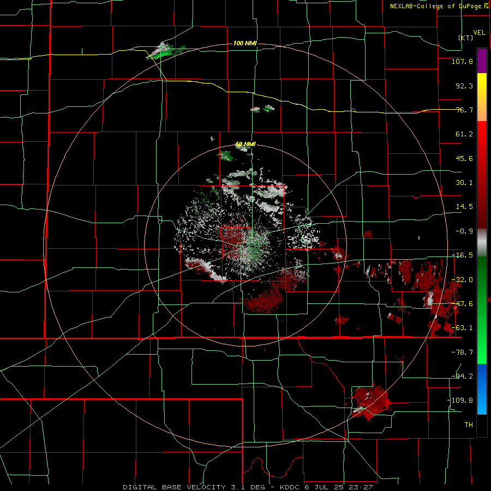This screenshot has height=491, width=491.
Task: Select the -16.5 scale value
Action: coord(462,255)
